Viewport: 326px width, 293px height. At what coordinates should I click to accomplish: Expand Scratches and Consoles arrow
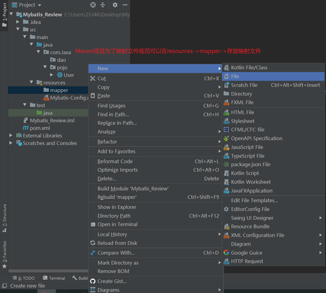tap(11, 143)
